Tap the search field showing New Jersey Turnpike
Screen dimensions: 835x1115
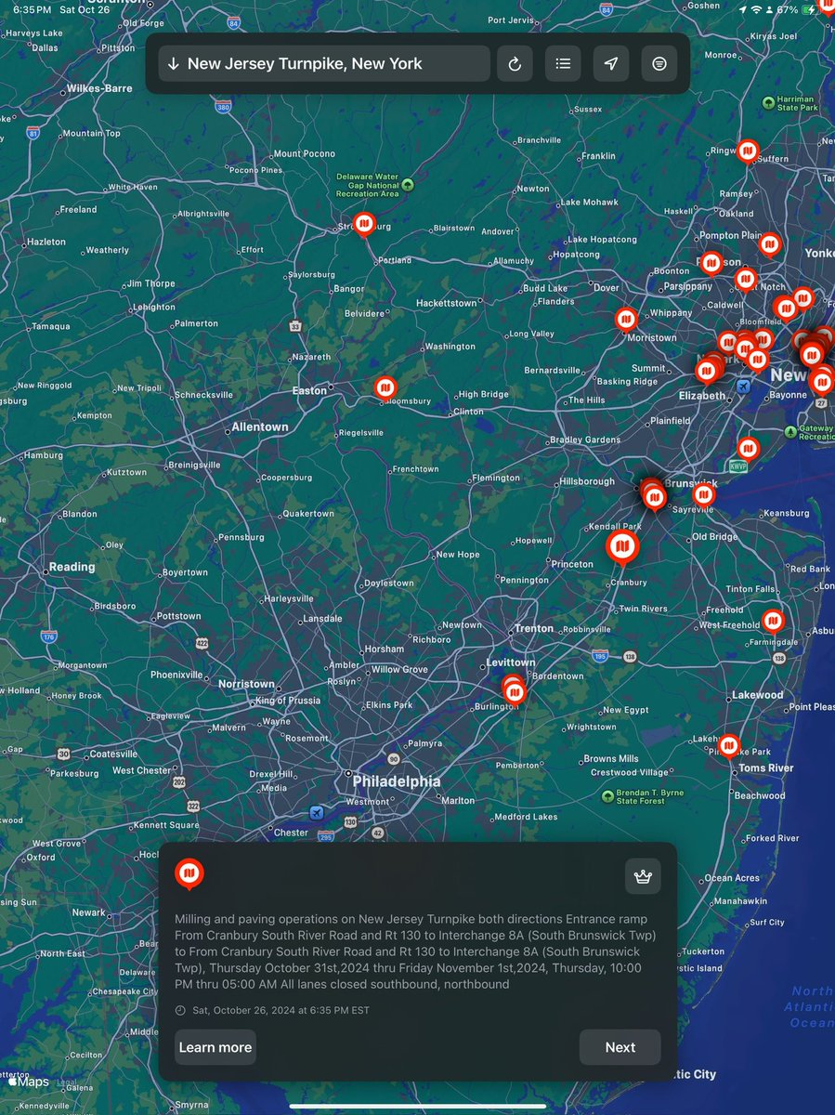(324, 64)
